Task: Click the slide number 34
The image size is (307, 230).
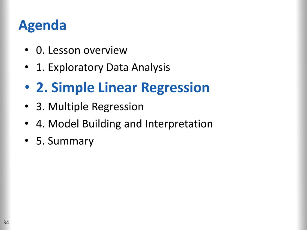Action: tap(6, 223)
